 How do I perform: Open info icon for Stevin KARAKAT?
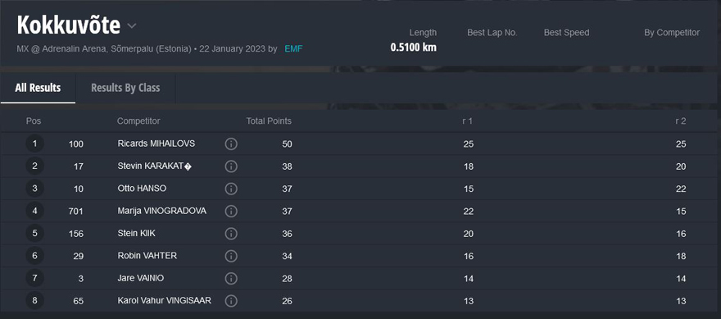click(231, 166)
